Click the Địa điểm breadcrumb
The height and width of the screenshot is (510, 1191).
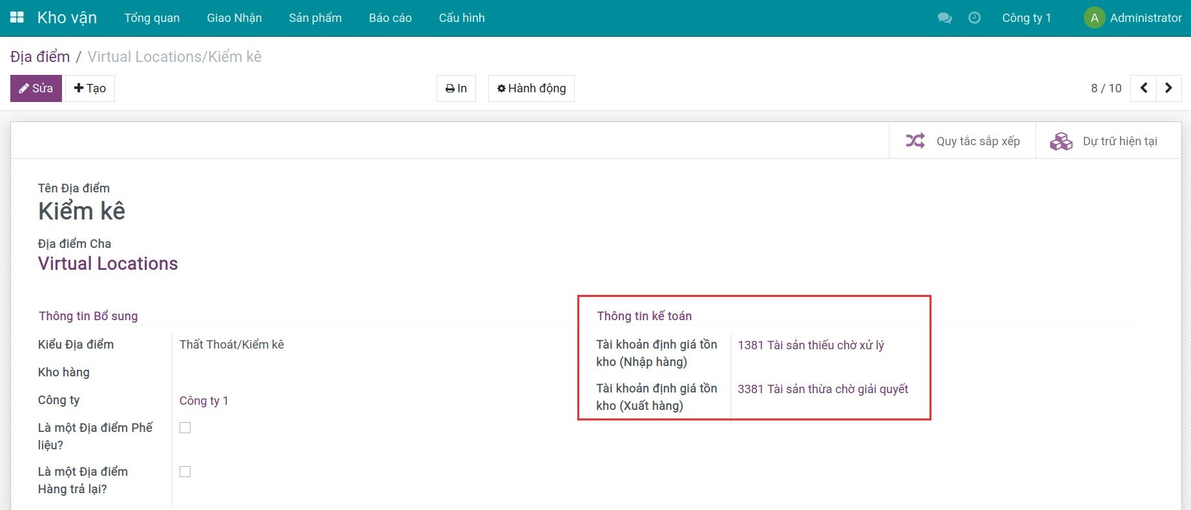(x=40, y=57)
